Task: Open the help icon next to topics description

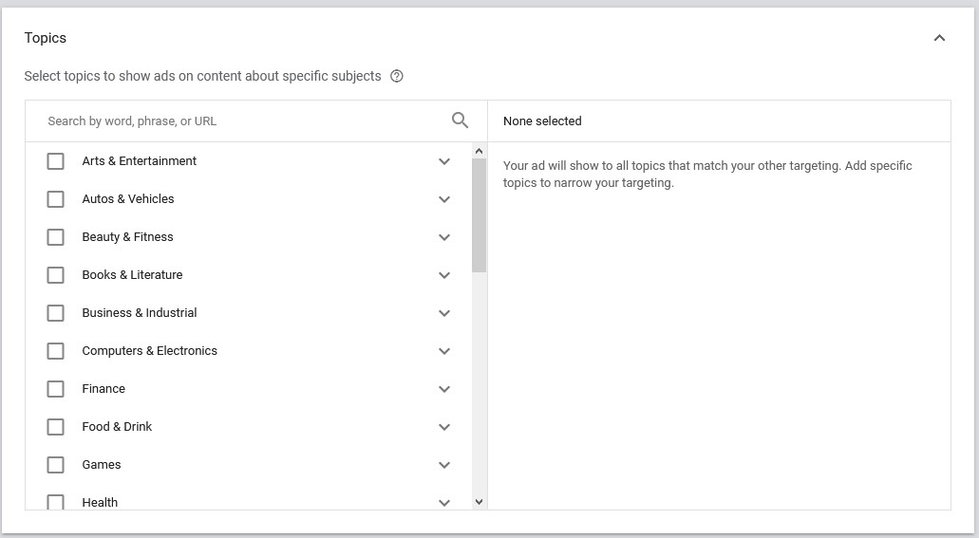Action: click(397, 76)
